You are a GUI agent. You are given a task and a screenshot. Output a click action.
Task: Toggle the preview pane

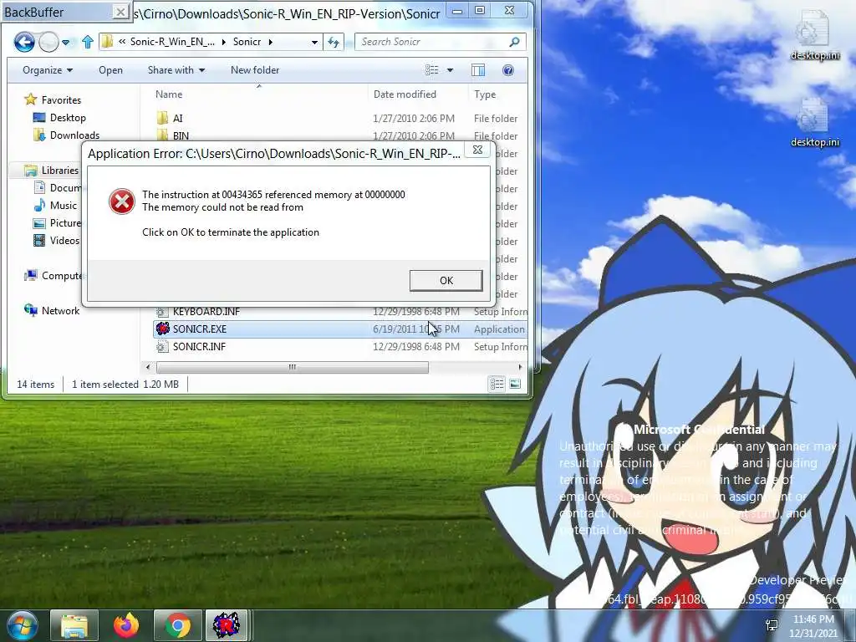pos(478,70)
